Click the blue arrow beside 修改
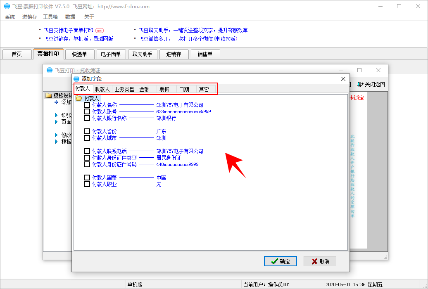 pos(56,135)
